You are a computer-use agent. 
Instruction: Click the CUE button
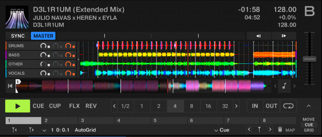[x=39, y=106]
